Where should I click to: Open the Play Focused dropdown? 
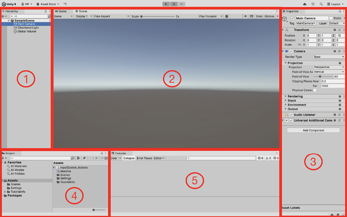(x=211, y=16)
